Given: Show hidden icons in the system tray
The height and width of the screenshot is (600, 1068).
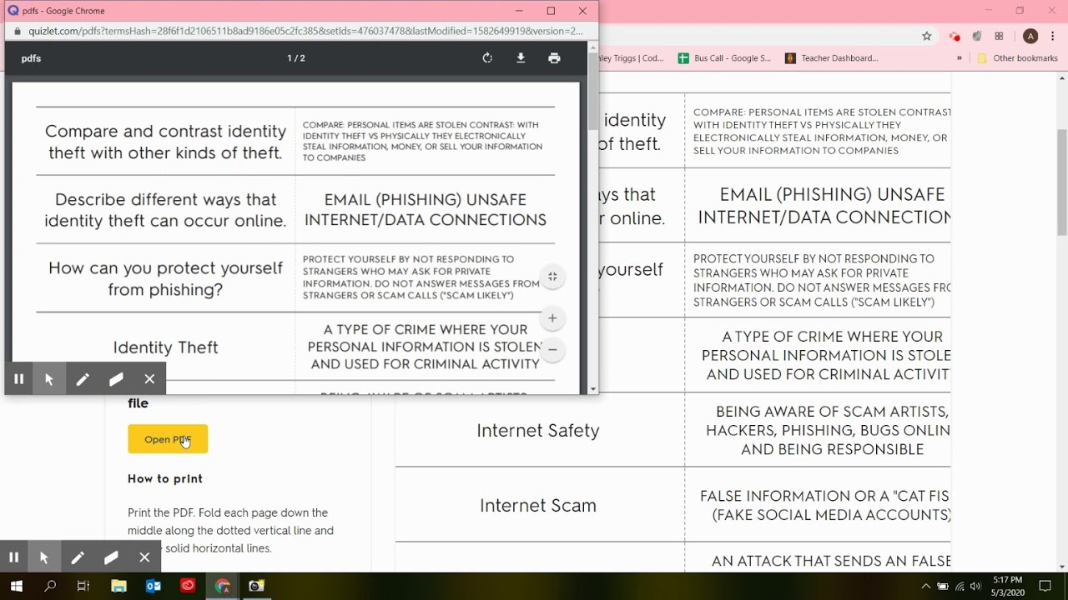Looking at the screenshot, I should 925,586.
